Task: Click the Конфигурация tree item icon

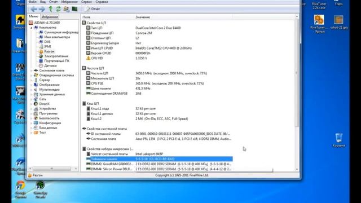Action: [36, 123]
